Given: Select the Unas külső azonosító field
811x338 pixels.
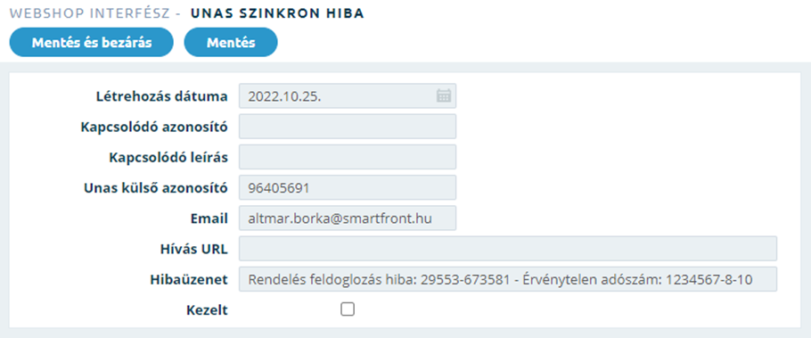Looking at the screenshot, I should click(x=348, y=187).
